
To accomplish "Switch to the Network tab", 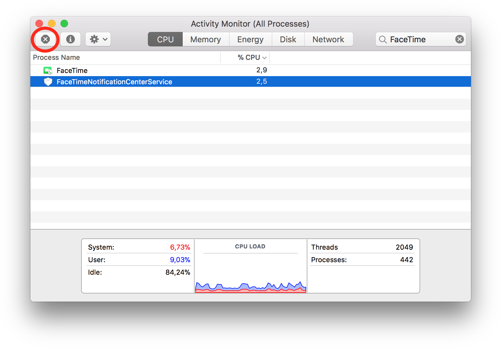I will [328, 39].
